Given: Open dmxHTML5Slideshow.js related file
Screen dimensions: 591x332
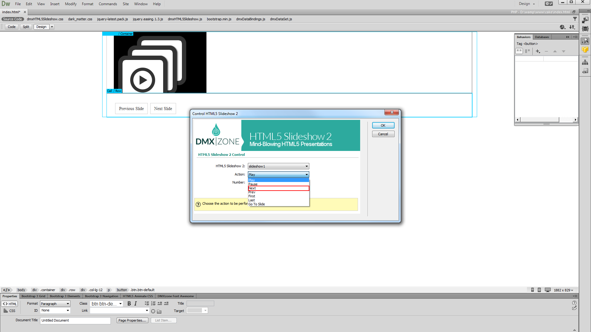Looking at the screenshot, I should pos(185,19).
